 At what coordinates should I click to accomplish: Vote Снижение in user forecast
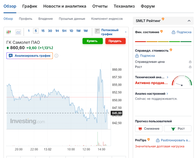coord(149,129)
